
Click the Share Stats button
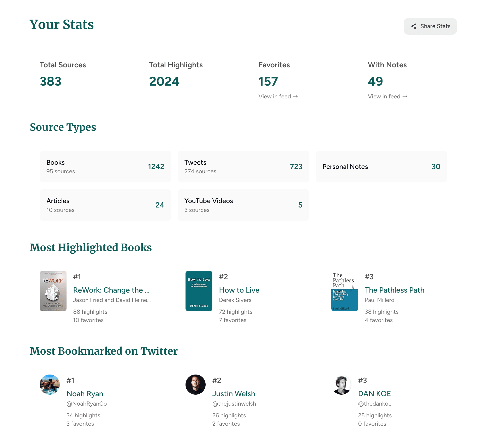(x=430, y=26)
